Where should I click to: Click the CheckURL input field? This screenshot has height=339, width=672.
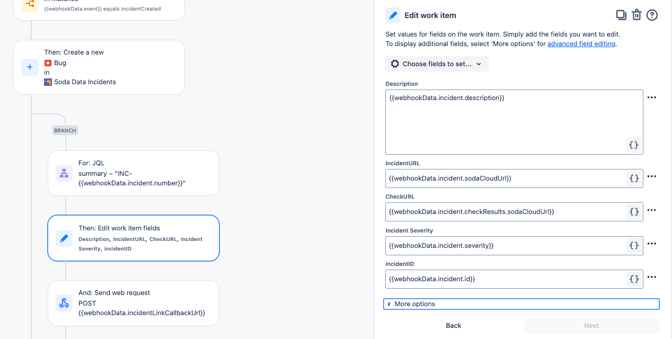503,212
